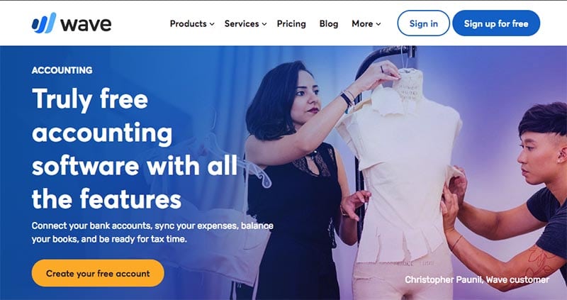Visit the Blog link
The image size is (567, 300).
click(x=329, y=24)
